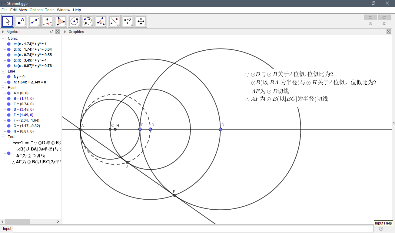Select the Perpendicular Line tool
395x233 pixels.
[48, 21]
